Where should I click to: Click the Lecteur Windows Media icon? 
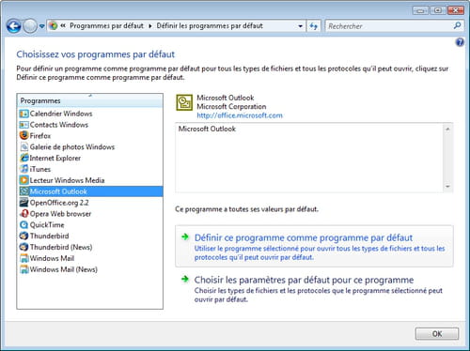tap(24, 180)
